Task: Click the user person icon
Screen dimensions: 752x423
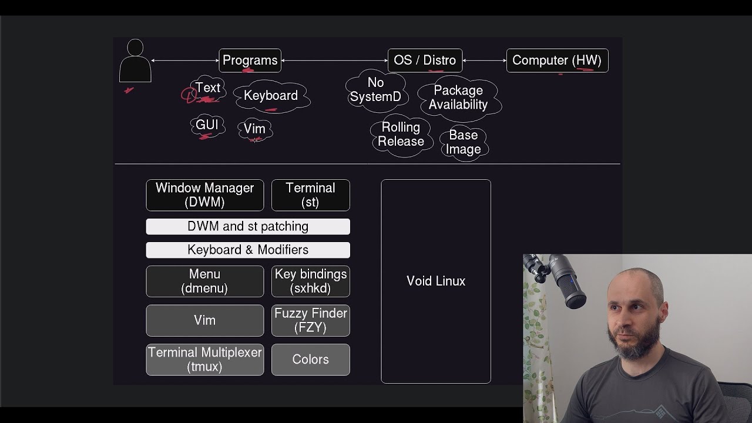Action: [135, 61]
